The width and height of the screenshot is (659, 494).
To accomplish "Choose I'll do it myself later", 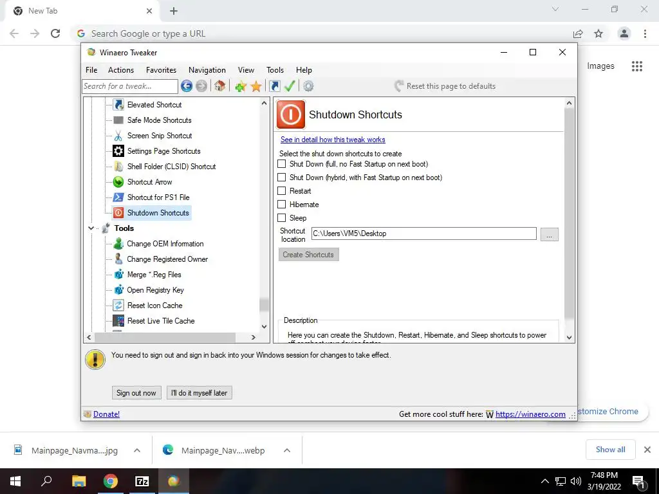I will tap(200, 393).
